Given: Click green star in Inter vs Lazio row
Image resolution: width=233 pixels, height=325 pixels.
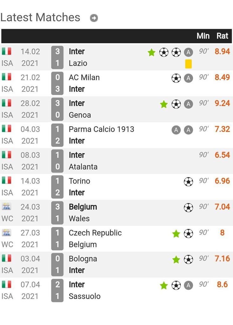Looking at the screenshot, I should (151, 52).
